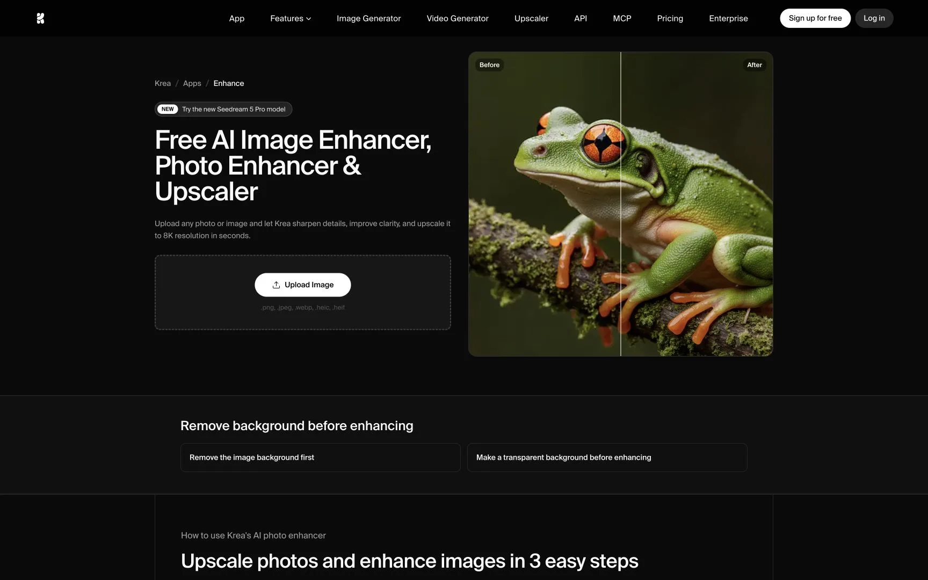The image size is (928, 580).
Task: Click the NEW badge
Action: pyautogui.click(x=168, y=109)
